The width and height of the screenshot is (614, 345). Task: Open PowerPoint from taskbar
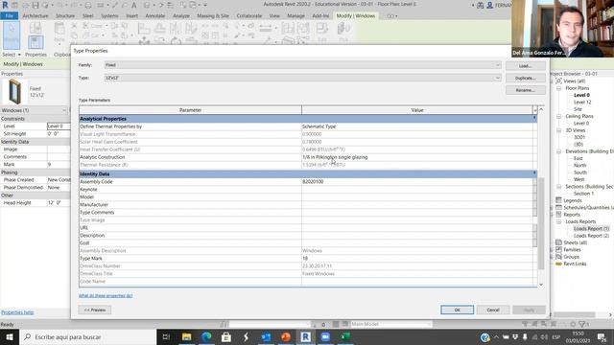point(286,336)
